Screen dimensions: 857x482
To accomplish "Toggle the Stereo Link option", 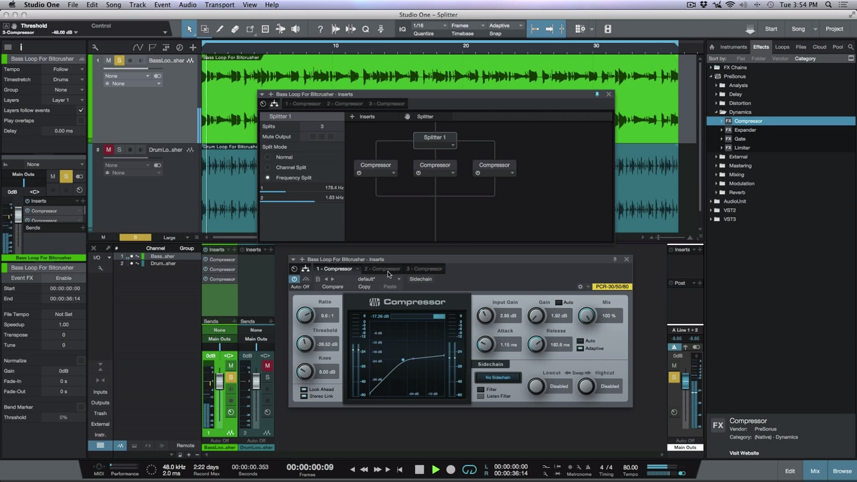I will pyautogui.click(x=304, y=396).
